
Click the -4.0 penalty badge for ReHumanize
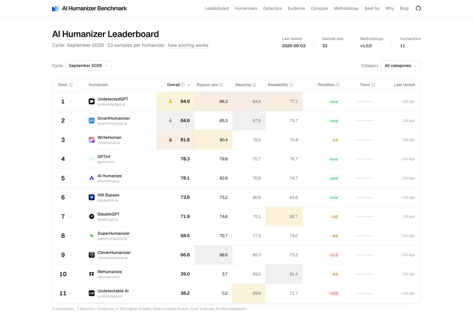click(334, 274)
